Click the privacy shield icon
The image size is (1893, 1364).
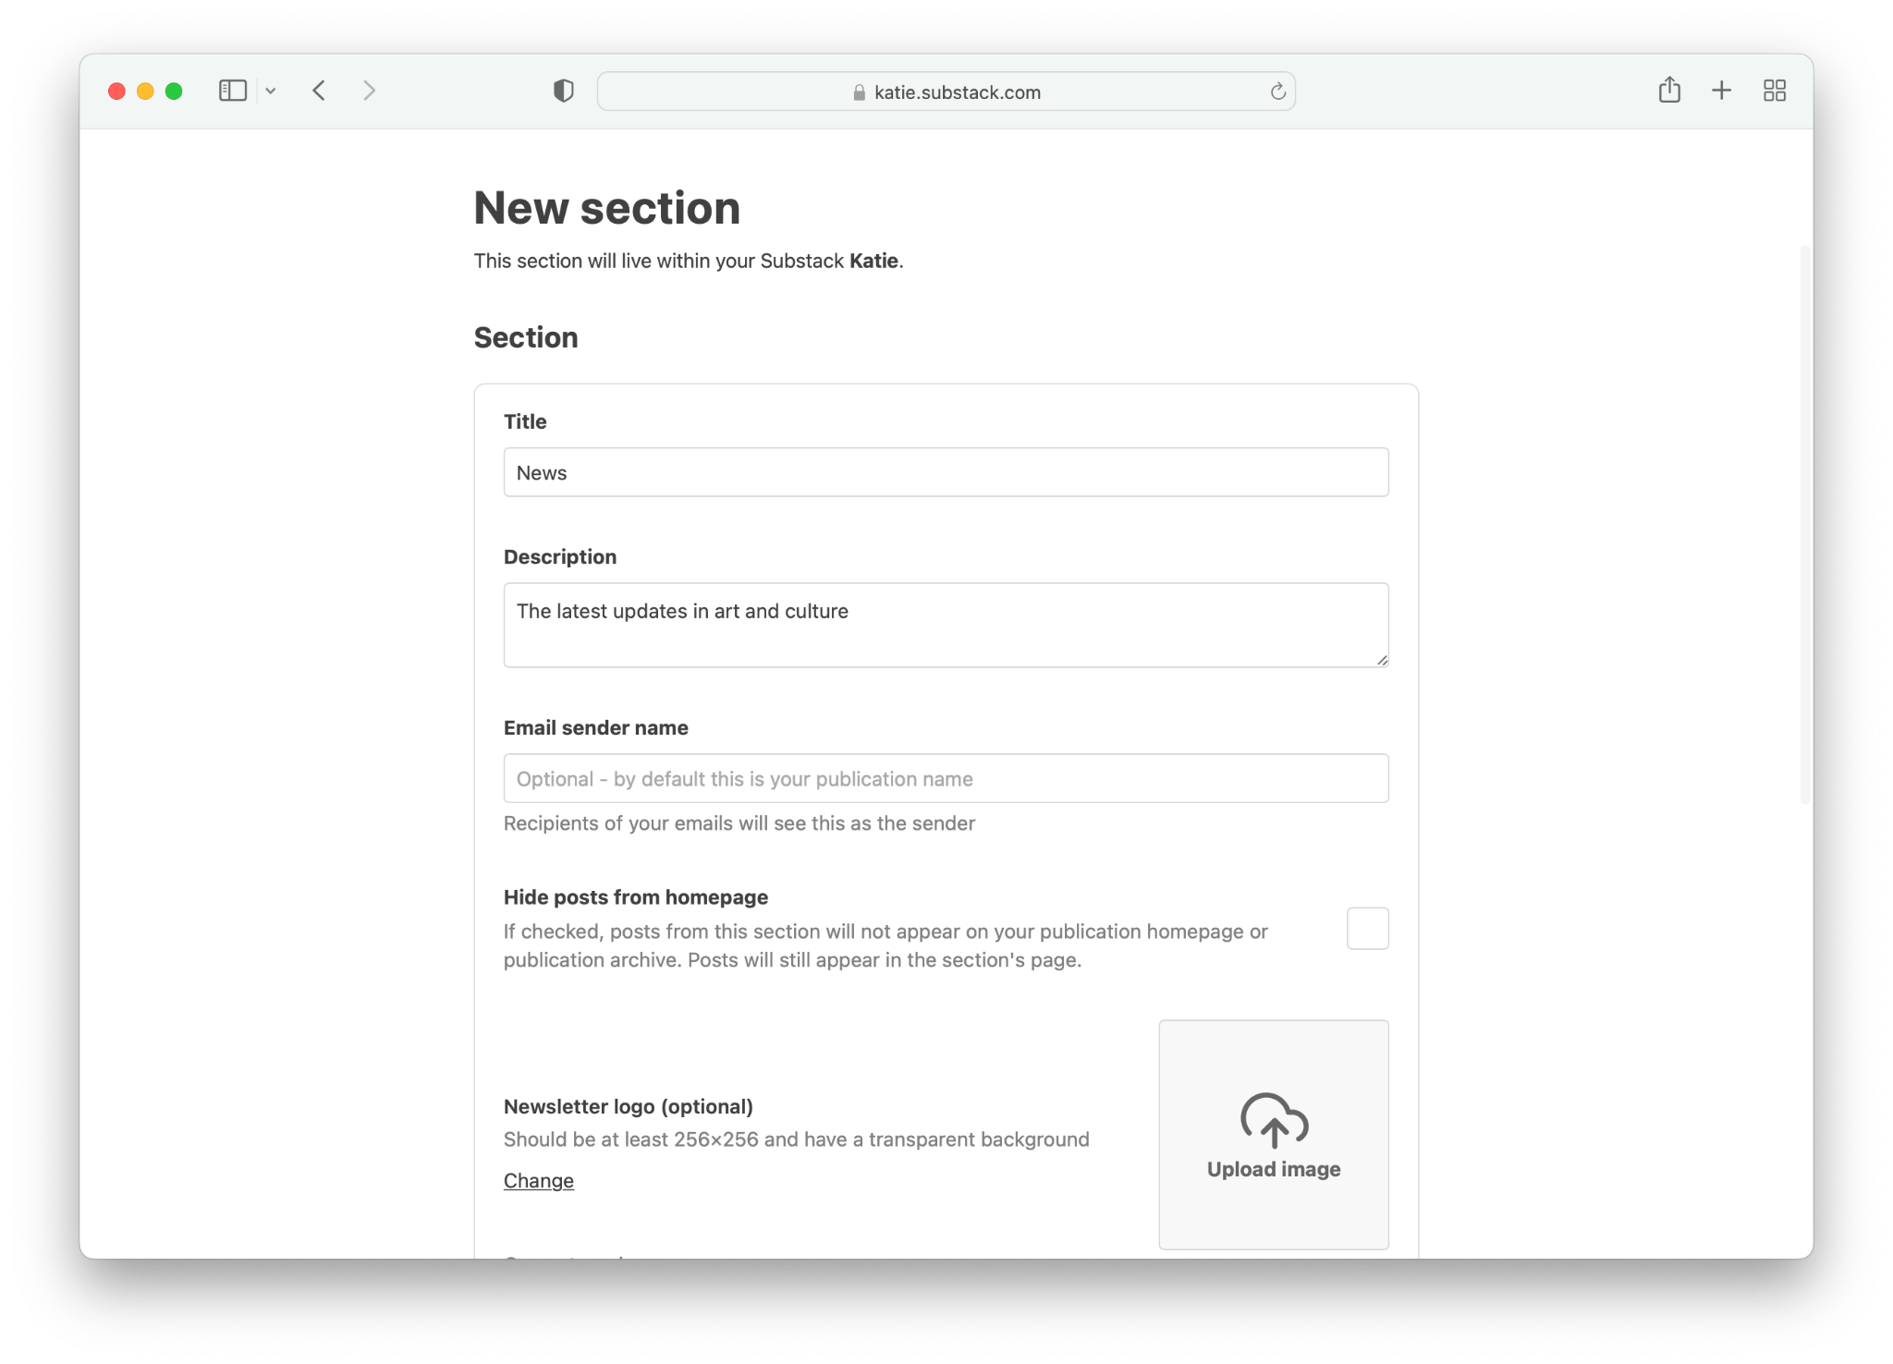[564, 90]
